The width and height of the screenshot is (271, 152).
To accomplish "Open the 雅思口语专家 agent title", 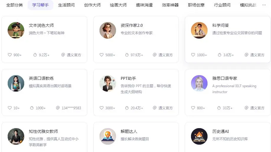I will (x=225, y=78).
